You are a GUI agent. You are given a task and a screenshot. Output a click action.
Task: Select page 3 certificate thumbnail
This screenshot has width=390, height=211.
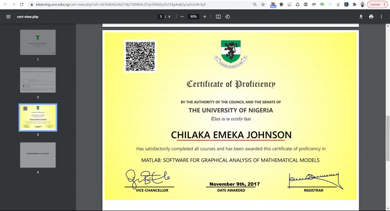[38, 118]
